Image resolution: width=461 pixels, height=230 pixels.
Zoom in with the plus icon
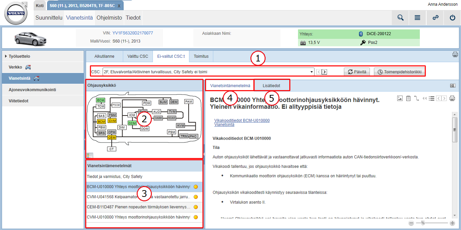[x=452, y=223]
